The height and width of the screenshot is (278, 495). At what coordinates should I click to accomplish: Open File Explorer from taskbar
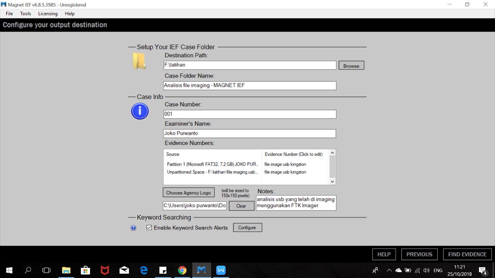pos(66,271)
